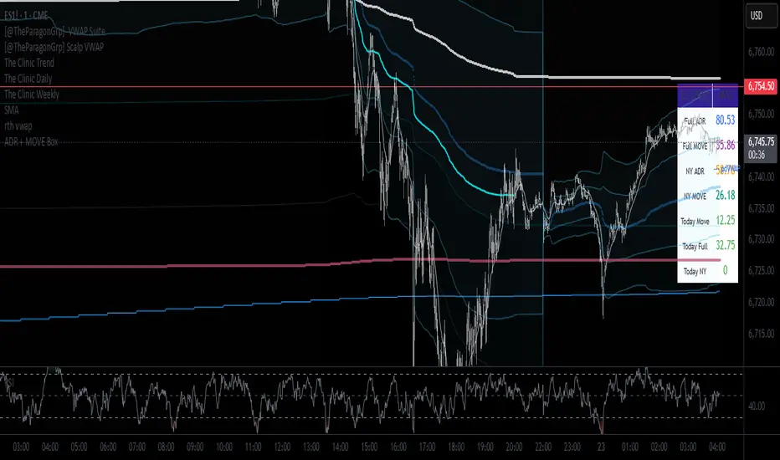Select the Scalp VWAP indicator legend

[54, 47]
